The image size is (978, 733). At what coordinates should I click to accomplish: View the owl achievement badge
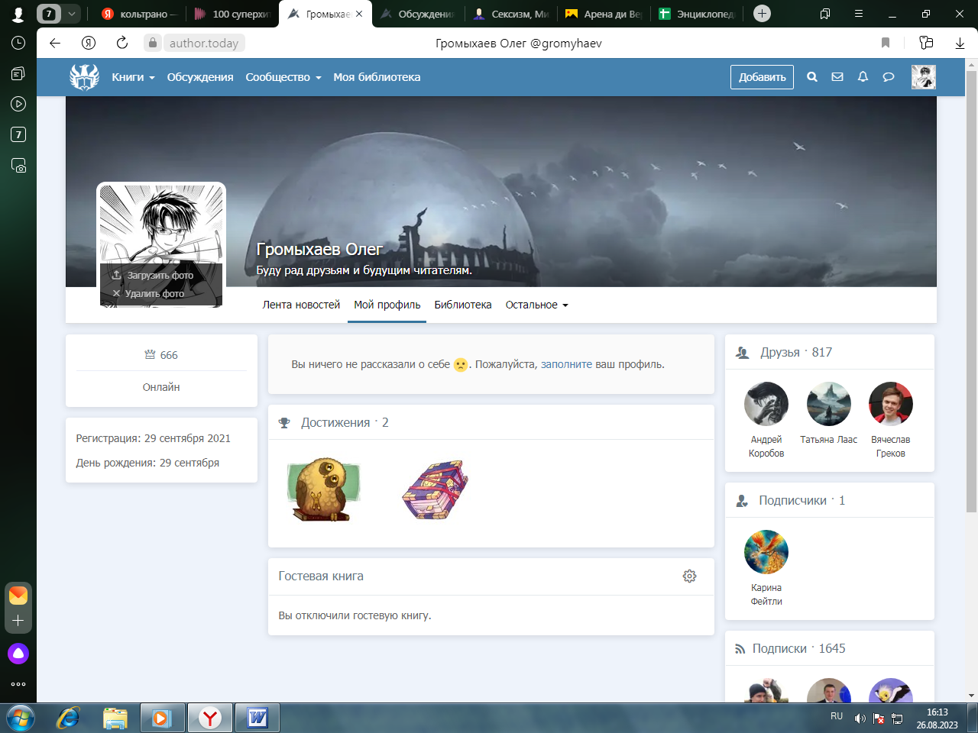point(323,490)
